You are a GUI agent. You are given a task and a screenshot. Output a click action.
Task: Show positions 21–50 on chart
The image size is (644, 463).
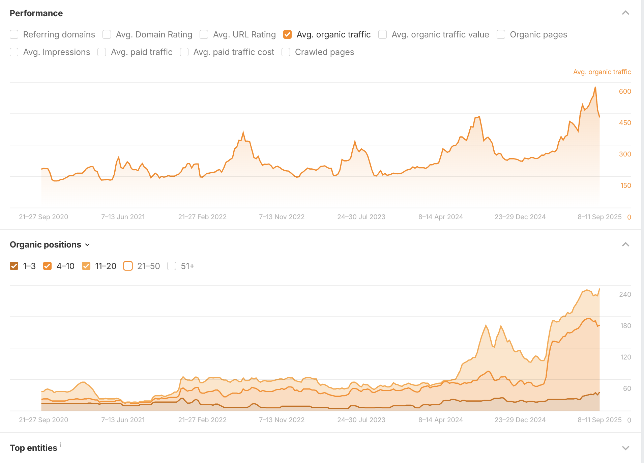coord(128,266)
